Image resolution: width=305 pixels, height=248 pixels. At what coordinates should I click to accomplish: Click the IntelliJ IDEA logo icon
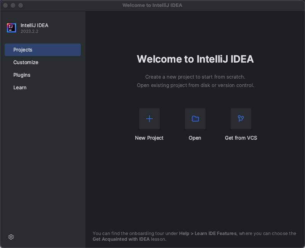pyautogui.click(x=11, y=28)
